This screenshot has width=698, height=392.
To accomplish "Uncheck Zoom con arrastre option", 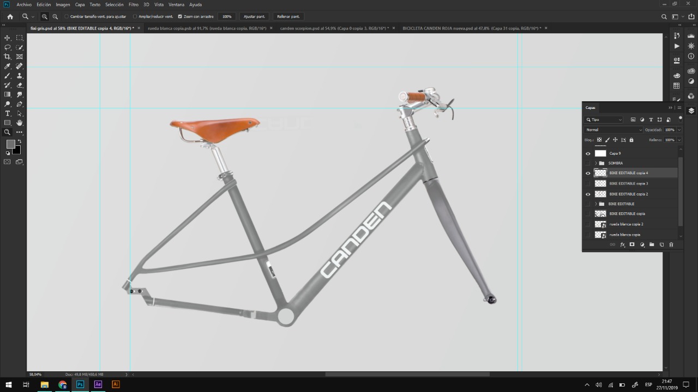I will pos(180,16).
